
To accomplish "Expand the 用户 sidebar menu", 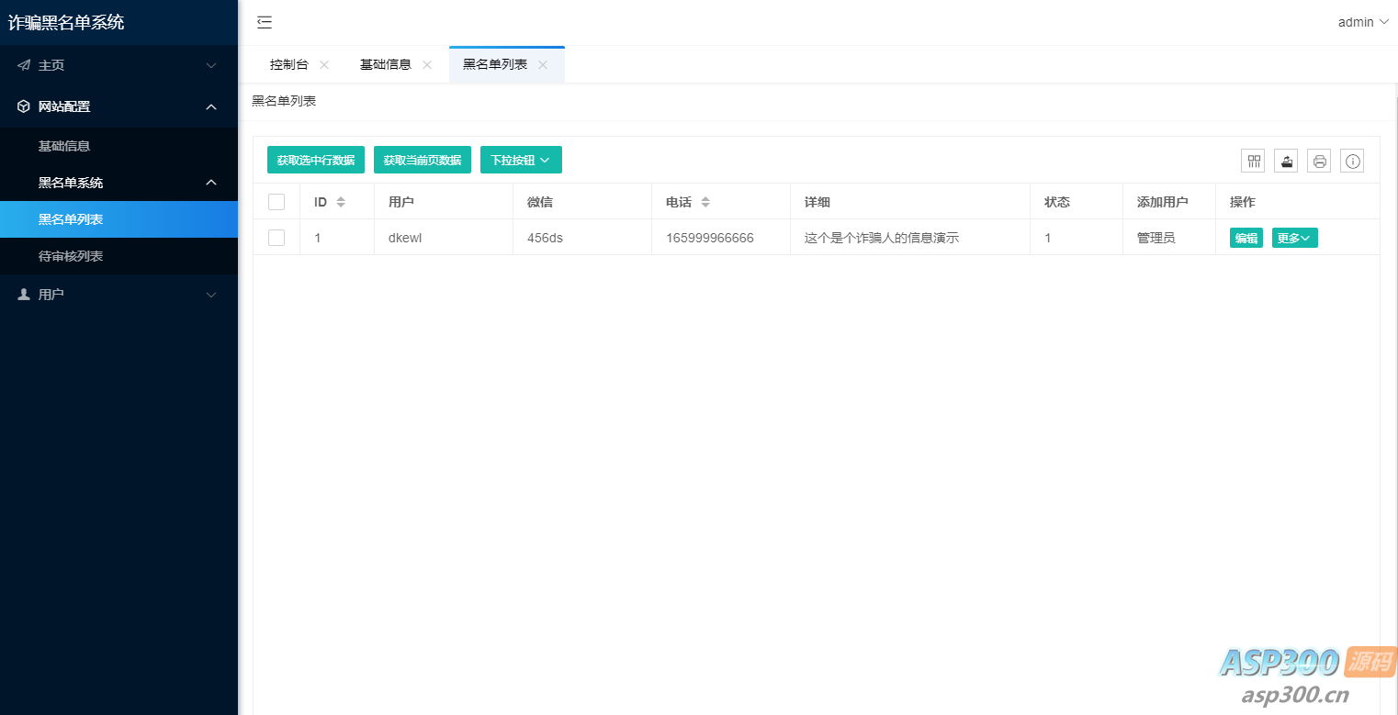I will (x=119, y=295).
